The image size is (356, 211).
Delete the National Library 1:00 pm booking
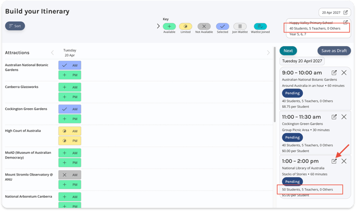344,161
